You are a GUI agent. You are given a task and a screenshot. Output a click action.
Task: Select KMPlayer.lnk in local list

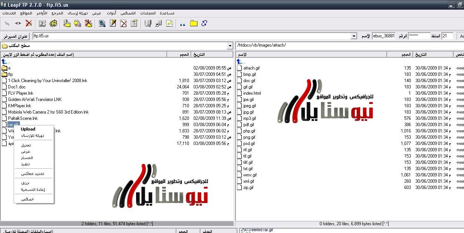[20, 106]
